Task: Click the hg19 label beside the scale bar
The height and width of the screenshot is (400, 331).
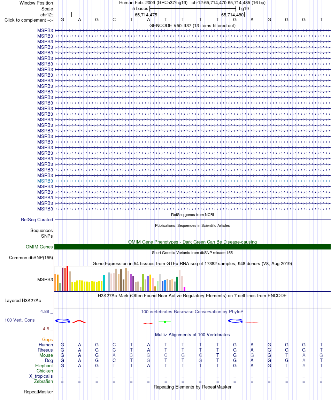Action: (x=244, y=8)
